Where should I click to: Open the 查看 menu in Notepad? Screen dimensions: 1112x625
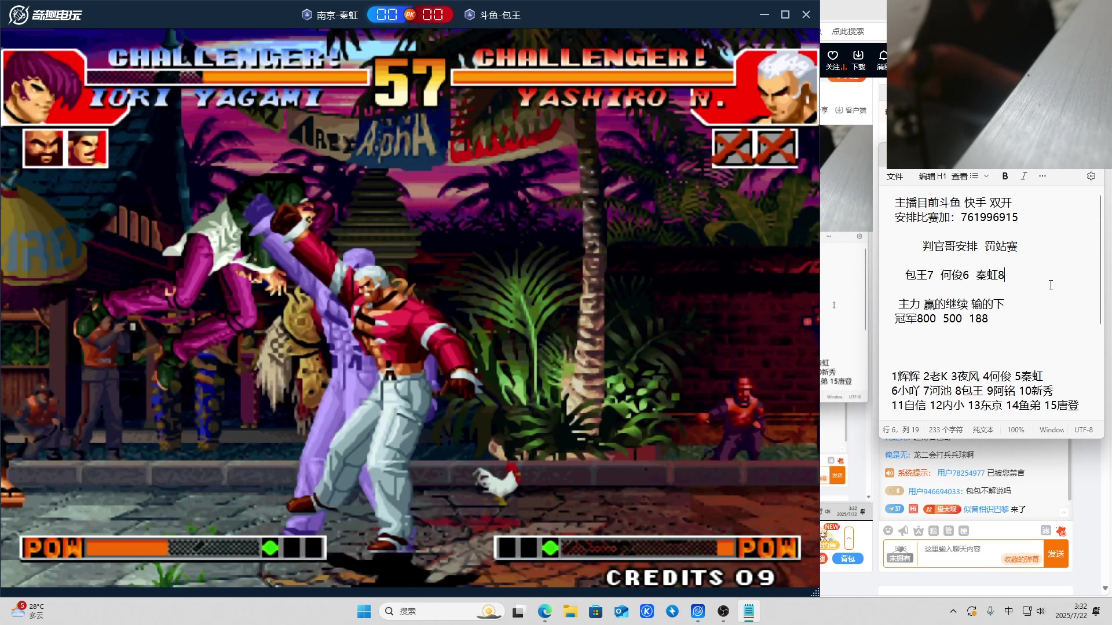tap(959, 177)
